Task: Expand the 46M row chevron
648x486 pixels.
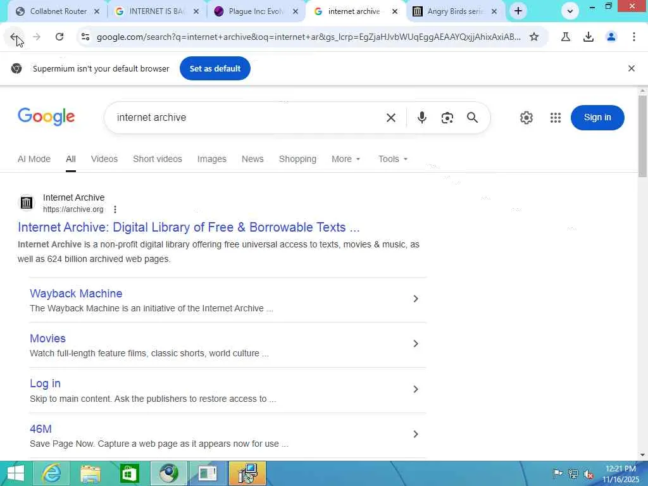Action: coord(416,434)
